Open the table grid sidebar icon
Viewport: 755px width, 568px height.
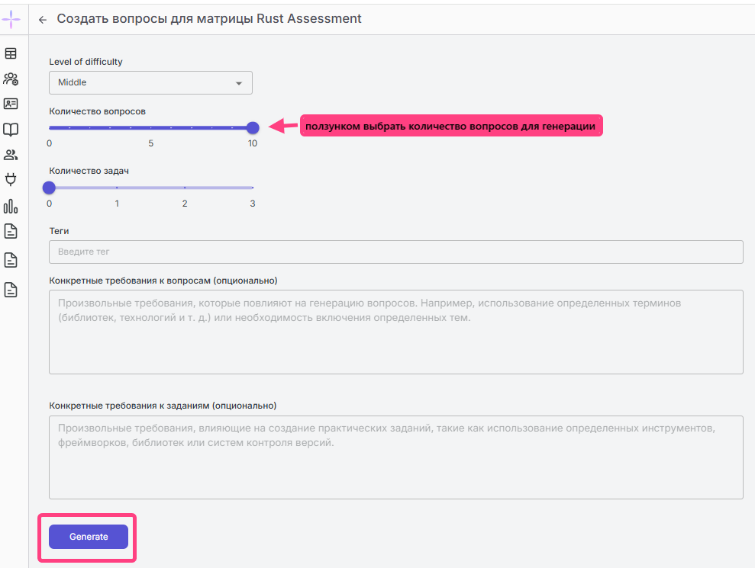(11, 53)
